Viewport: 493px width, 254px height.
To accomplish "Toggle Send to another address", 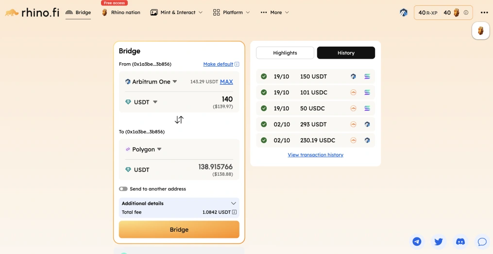I will click(x=123, y=189).
